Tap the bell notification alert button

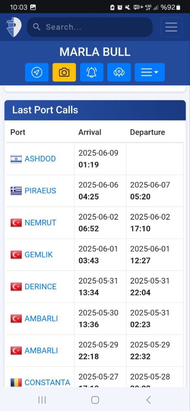coord(92,72)
